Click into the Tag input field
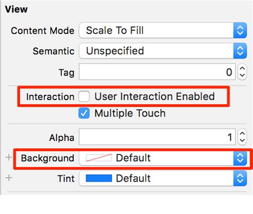 157,72
